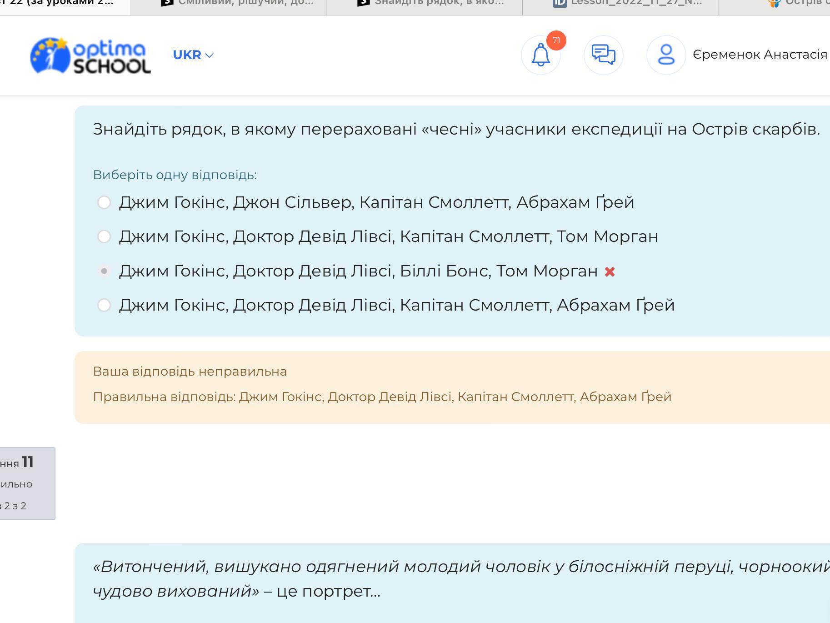Select the answer option with Джон Сільвер
Screen dimensions: 830x623
click(104, 202)
